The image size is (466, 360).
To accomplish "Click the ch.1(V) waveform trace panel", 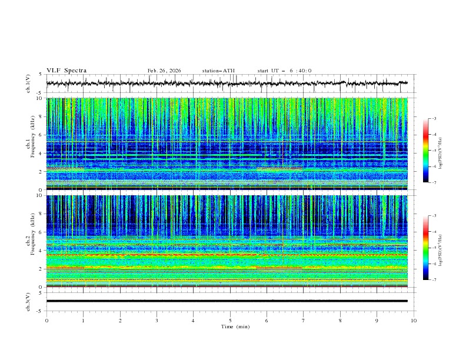I will pos(229,84).
